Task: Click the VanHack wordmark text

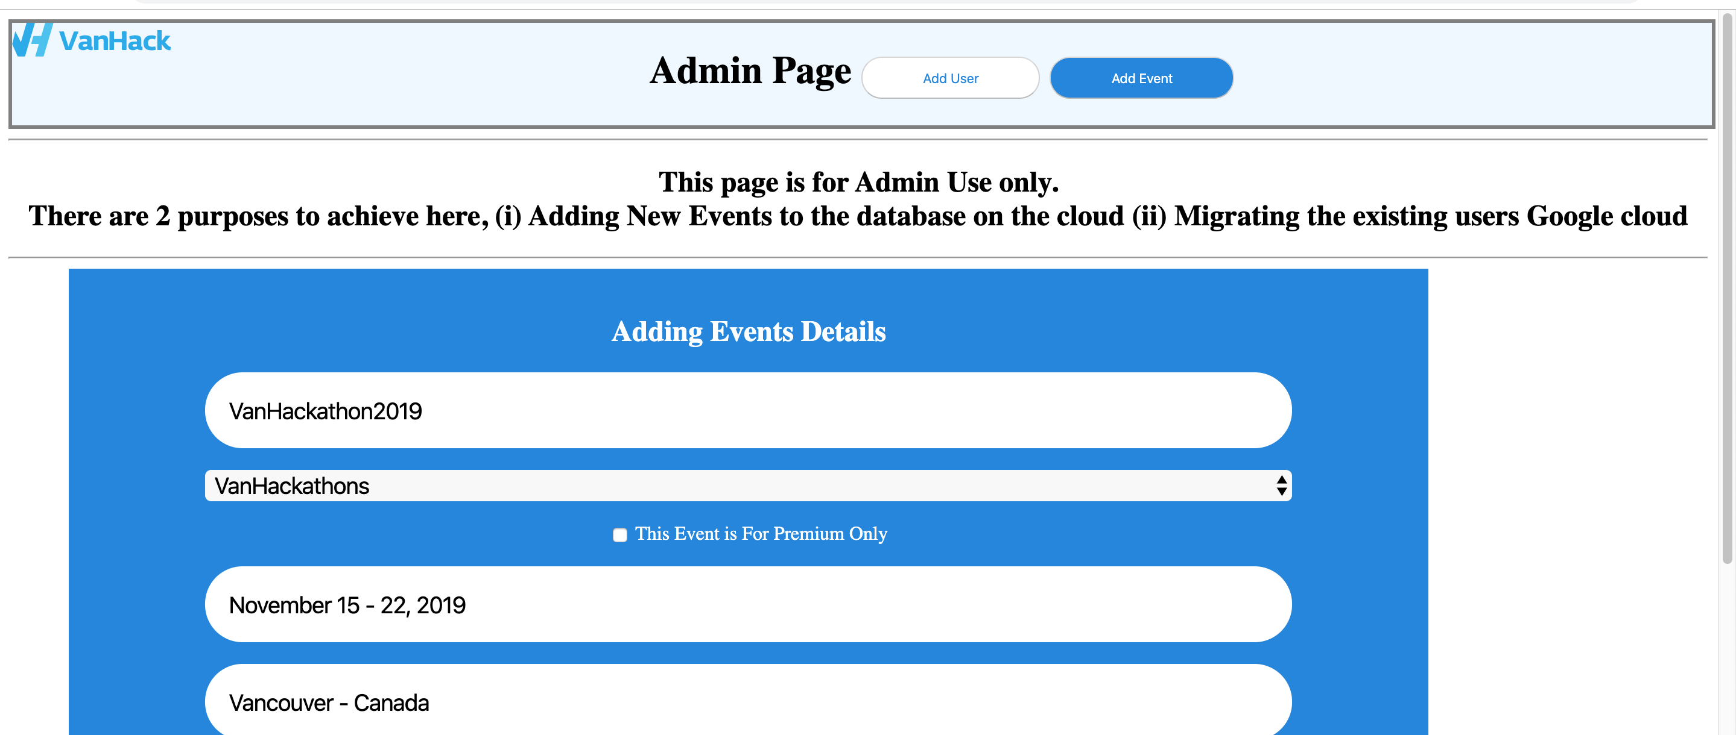Action: click(115, 41)
